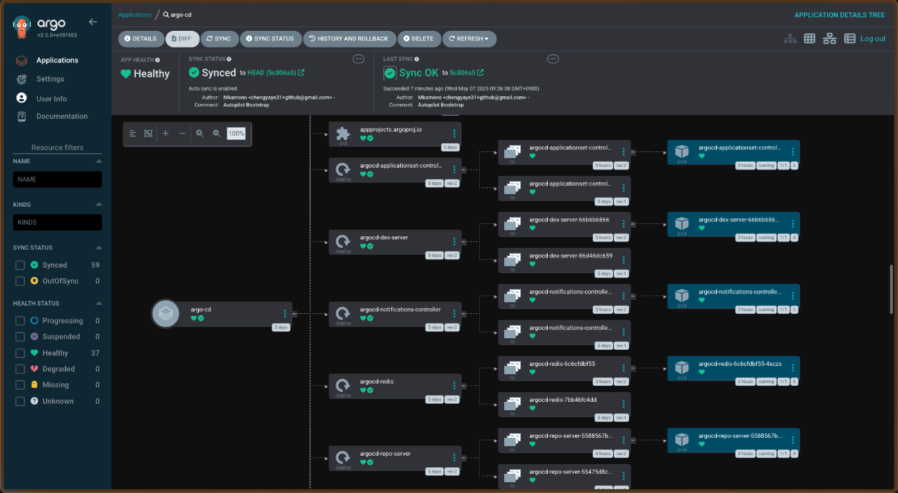Open the Settings gear in sidebar

tap(22, 79)
